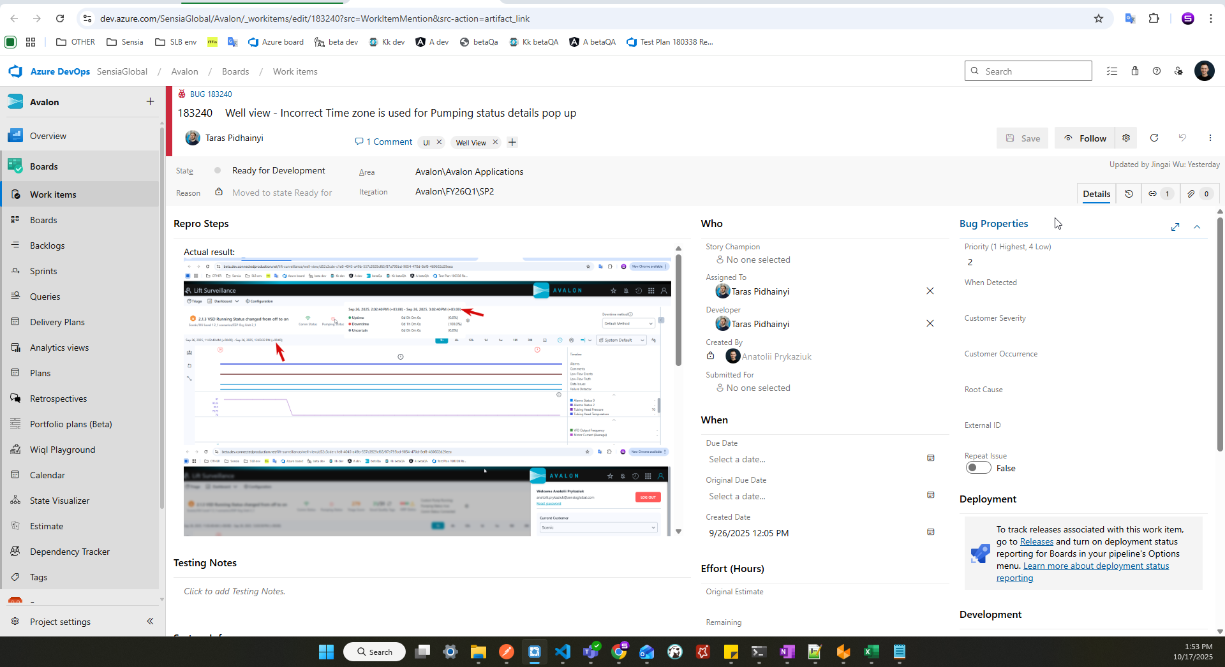Collapse the Bug Properties section

point(1197,227)
